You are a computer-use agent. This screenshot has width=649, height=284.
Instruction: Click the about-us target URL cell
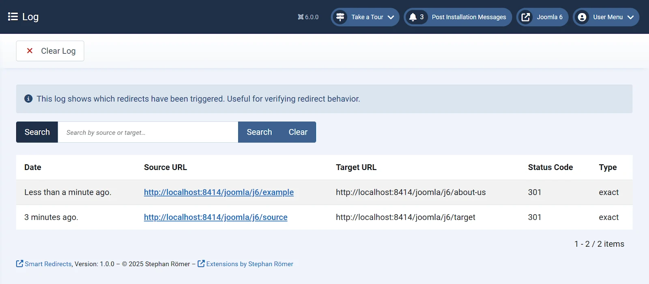tap(410, 192)
